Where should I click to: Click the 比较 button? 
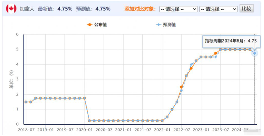247,9
